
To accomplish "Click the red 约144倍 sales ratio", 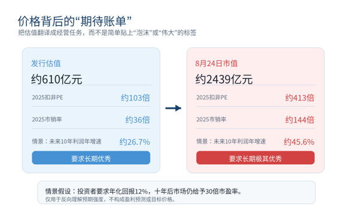I will coord(300,120).
